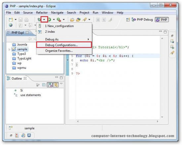Select the wpmu project folder
Screen dimensions: 182x145
(19, 68)
